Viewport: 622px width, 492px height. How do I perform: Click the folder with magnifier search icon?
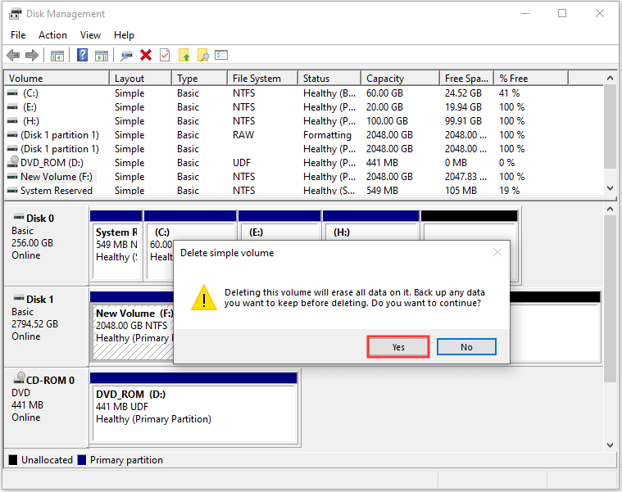(x=203, y=55)
